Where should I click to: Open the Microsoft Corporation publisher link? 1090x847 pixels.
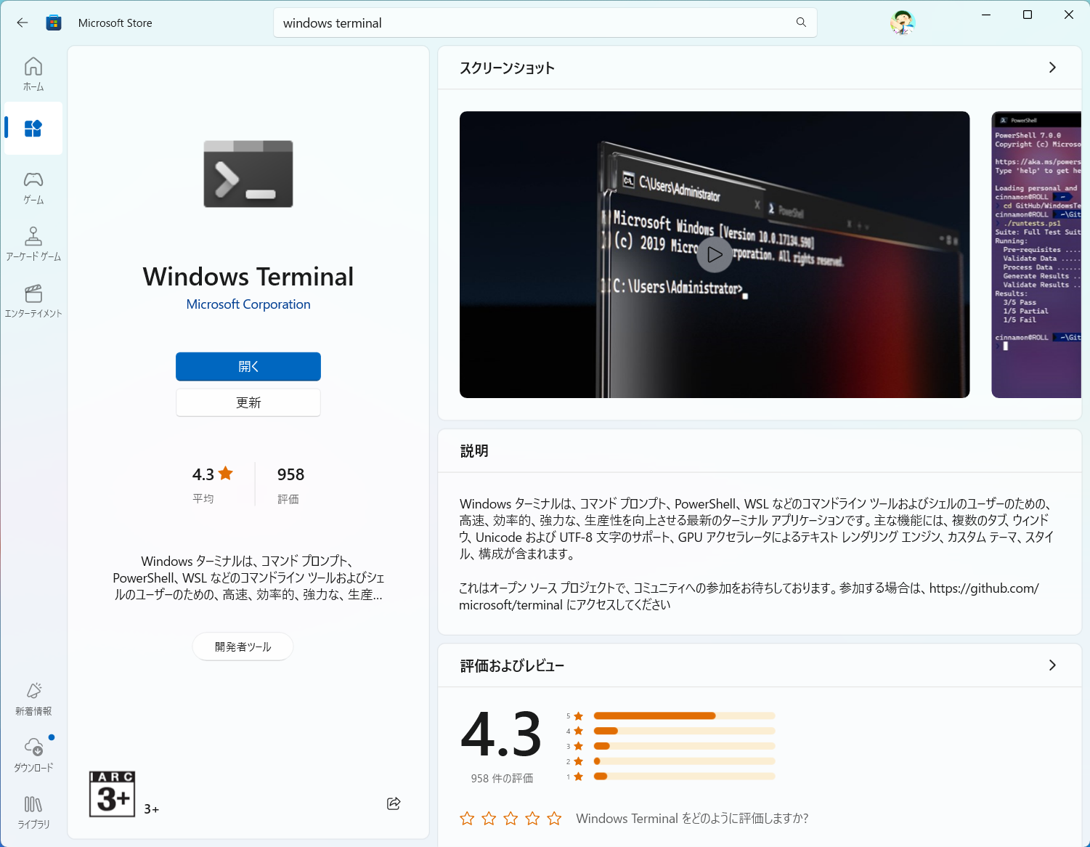(248, 304)
